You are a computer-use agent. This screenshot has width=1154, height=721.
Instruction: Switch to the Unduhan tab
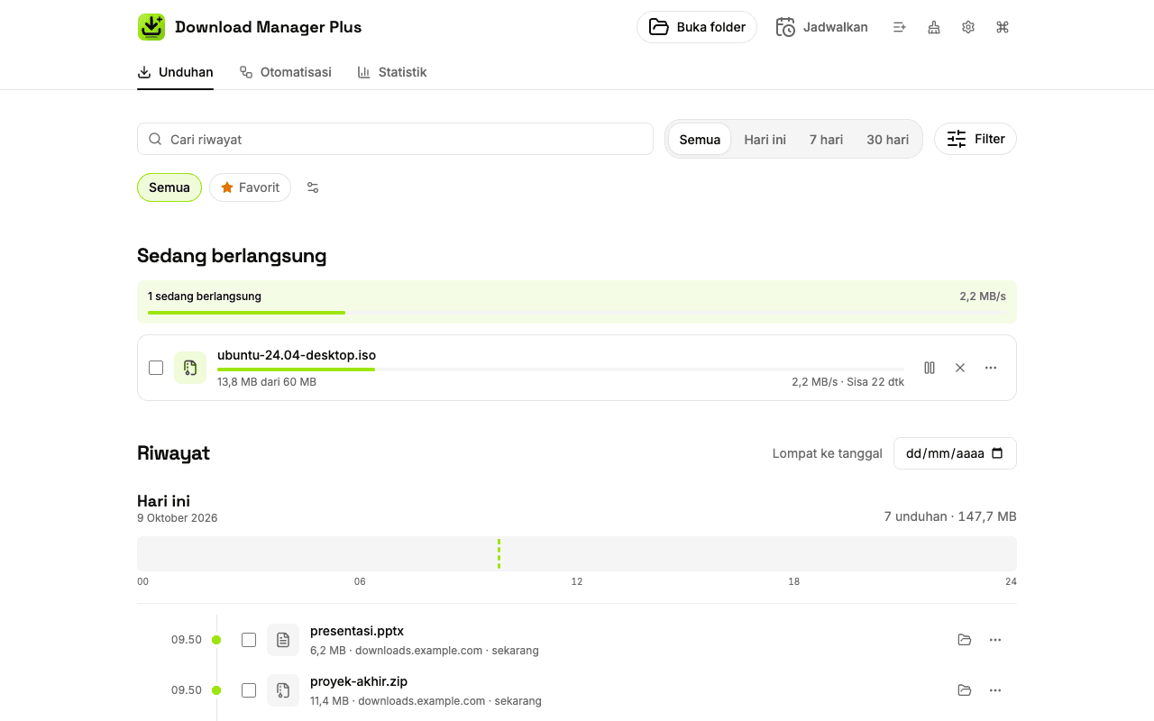[x=175, y=72]
